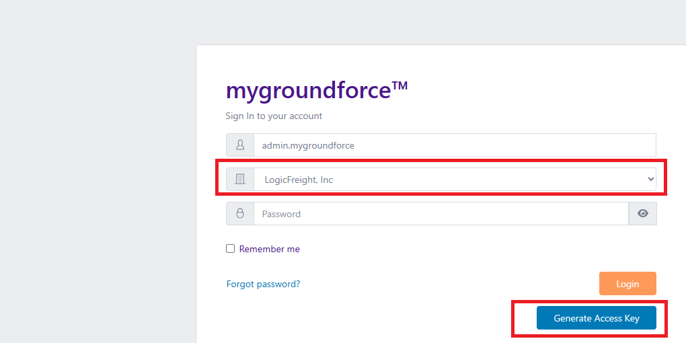Click the Remember me label text
Viewport: 686px width, 343px height.
tap(270, 249)
